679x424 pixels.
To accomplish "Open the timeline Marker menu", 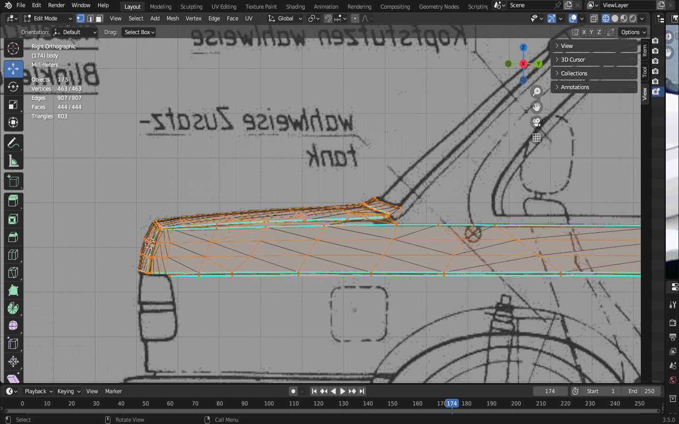I will (x=113, y=391).
